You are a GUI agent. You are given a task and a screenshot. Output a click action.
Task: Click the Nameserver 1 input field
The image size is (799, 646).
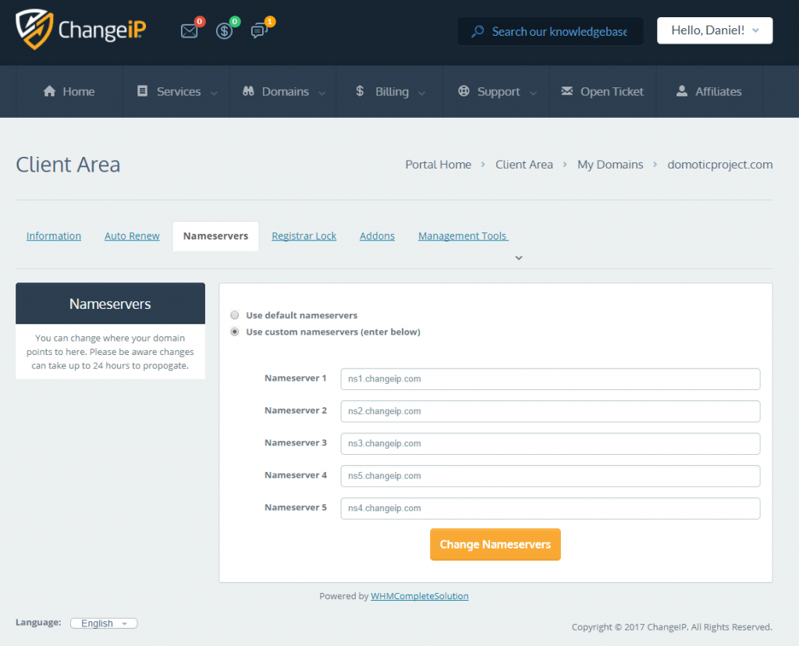pyautogui.click(x=550, y=379)
